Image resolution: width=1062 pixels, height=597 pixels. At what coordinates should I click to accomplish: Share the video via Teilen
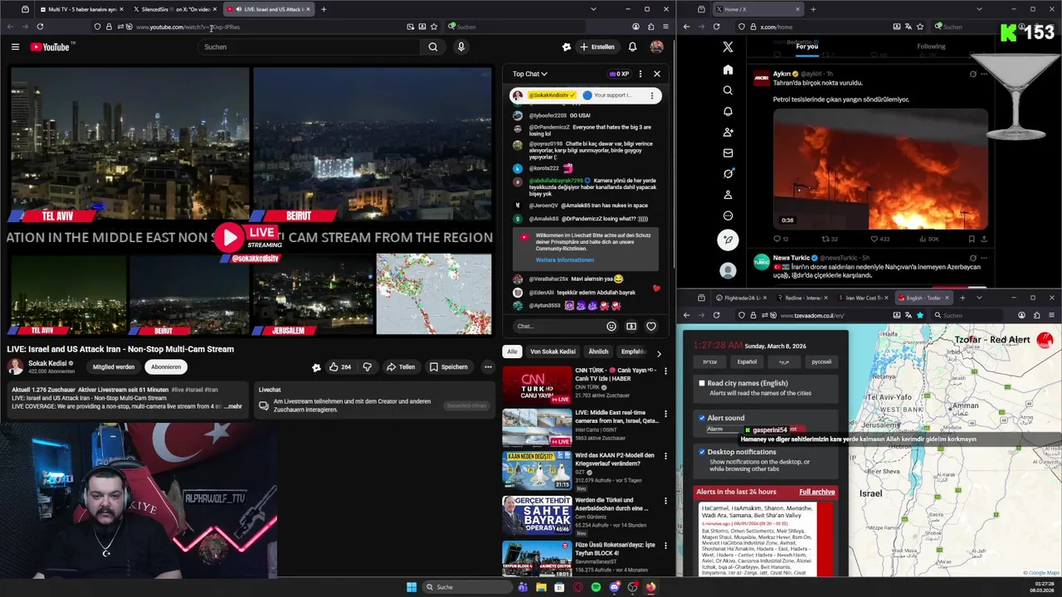tap(401, 366)
